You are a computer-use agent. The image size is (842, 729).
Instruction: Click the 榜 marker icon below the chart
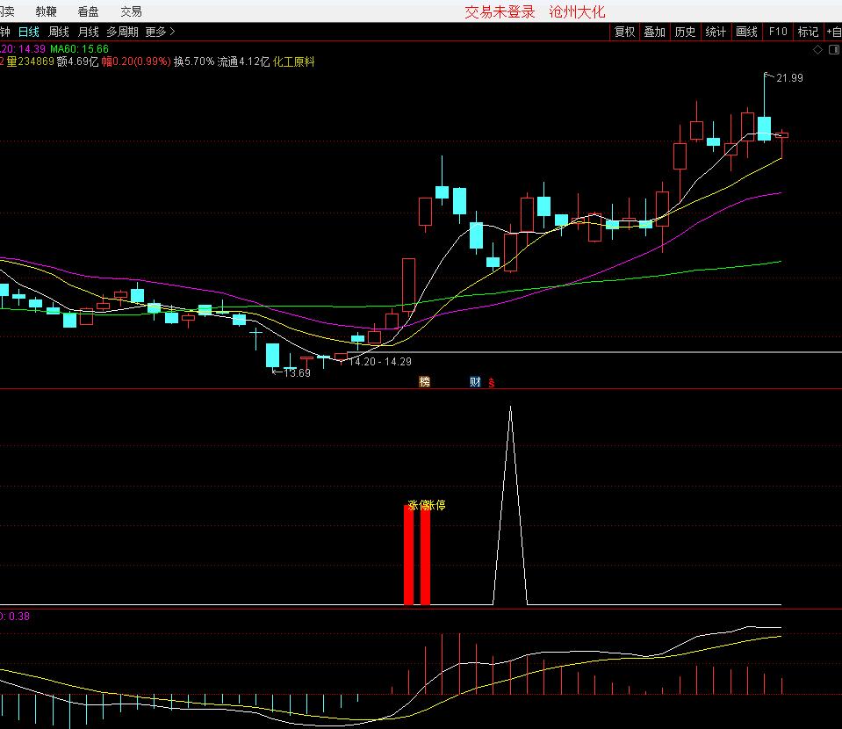425,381
